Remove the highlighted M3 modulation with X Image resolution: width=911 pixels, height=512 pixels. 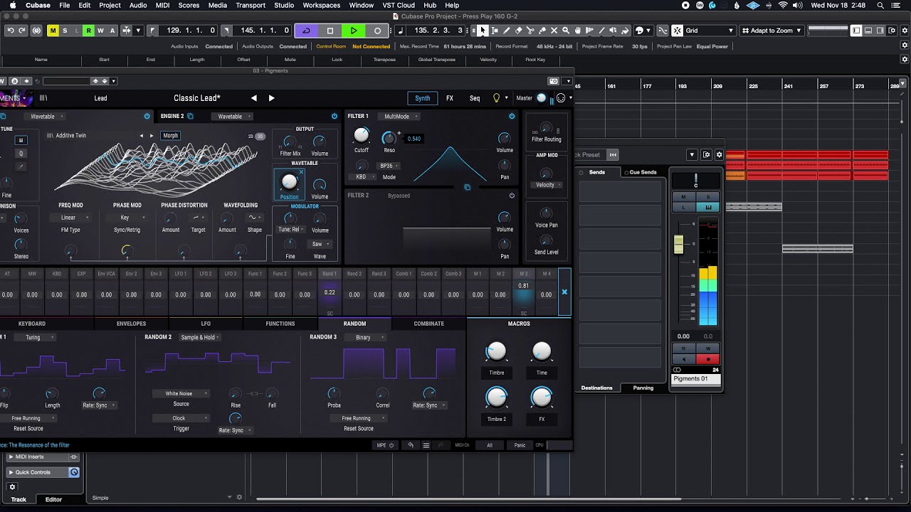coord(564,292)
